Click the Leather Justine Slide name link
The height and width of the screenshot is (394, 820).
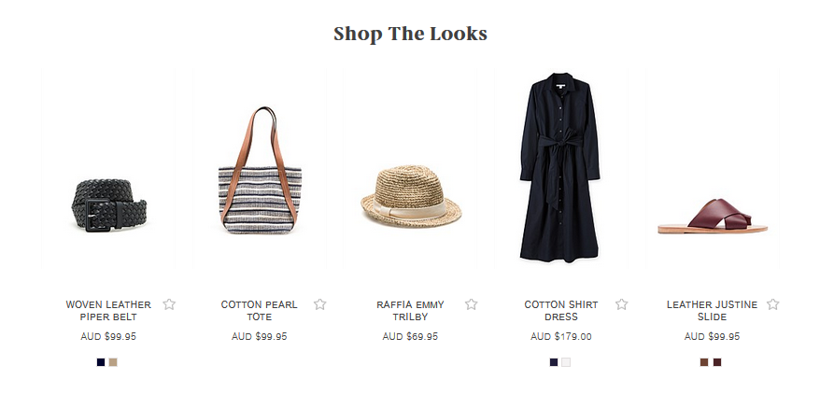712,310
